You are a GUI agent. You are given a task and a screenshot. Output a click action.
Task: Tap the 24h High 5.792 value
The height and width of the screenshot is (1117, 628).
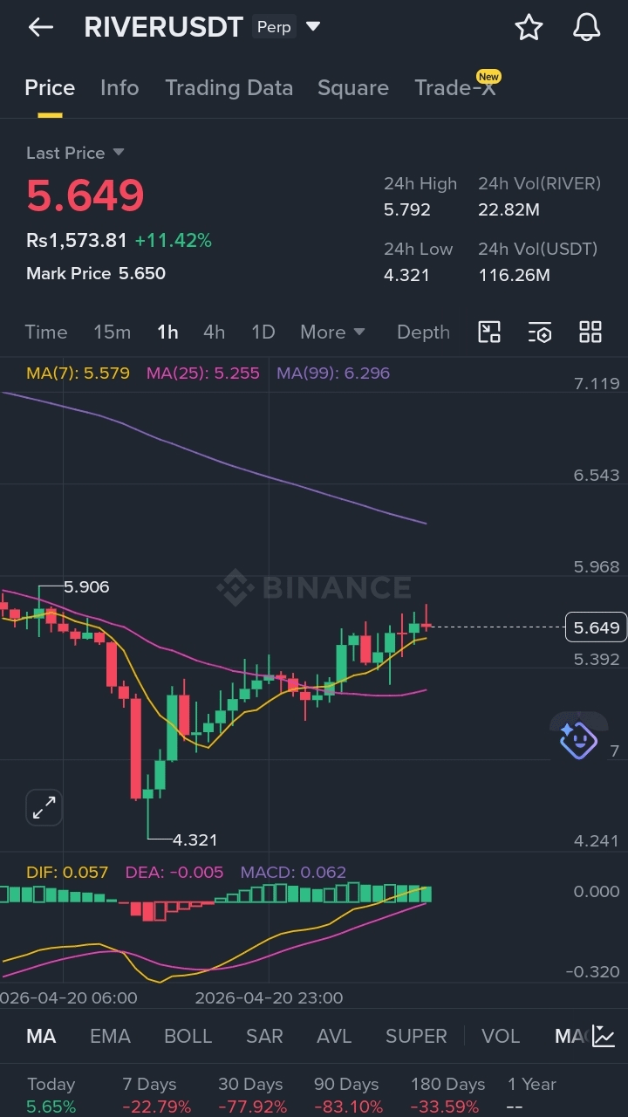click(407, 210)
